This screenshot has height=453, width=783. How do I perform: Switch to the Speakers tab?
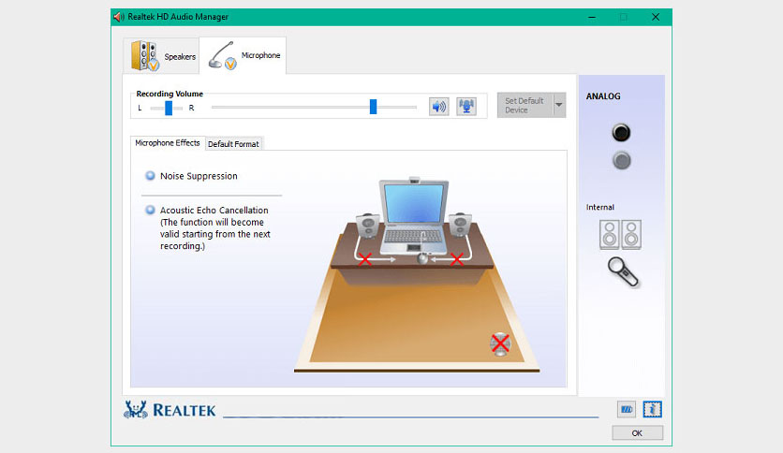point(161,56)
